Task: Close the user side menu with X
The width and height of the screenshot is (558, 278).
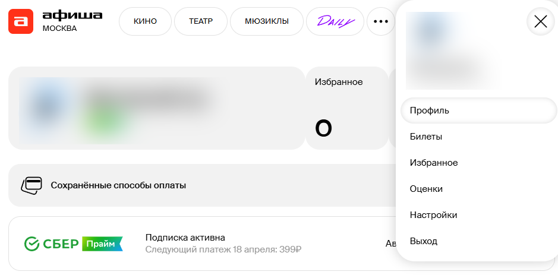Action: 540,22
